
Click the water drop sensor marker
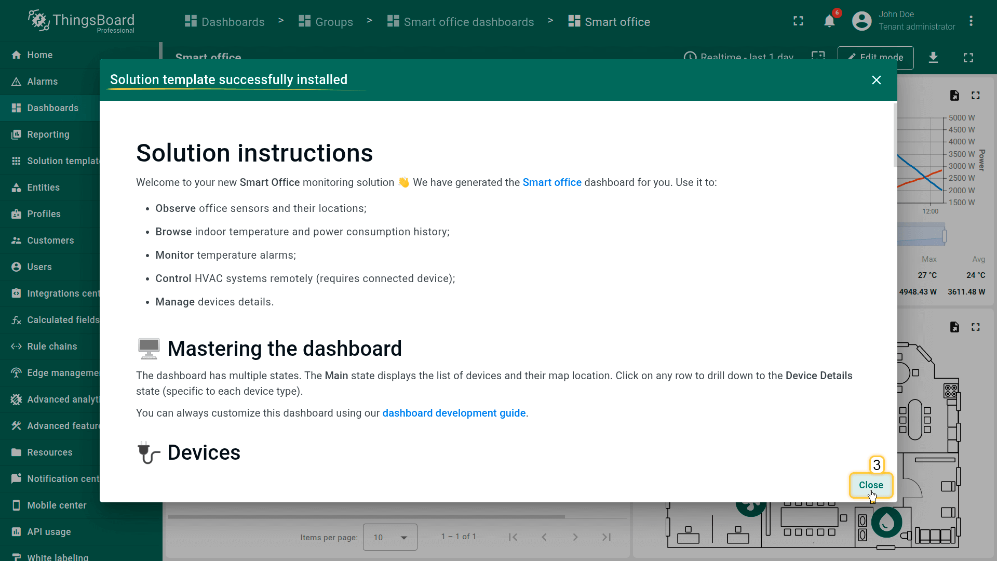pyautogui.click(x=886, y=522)
